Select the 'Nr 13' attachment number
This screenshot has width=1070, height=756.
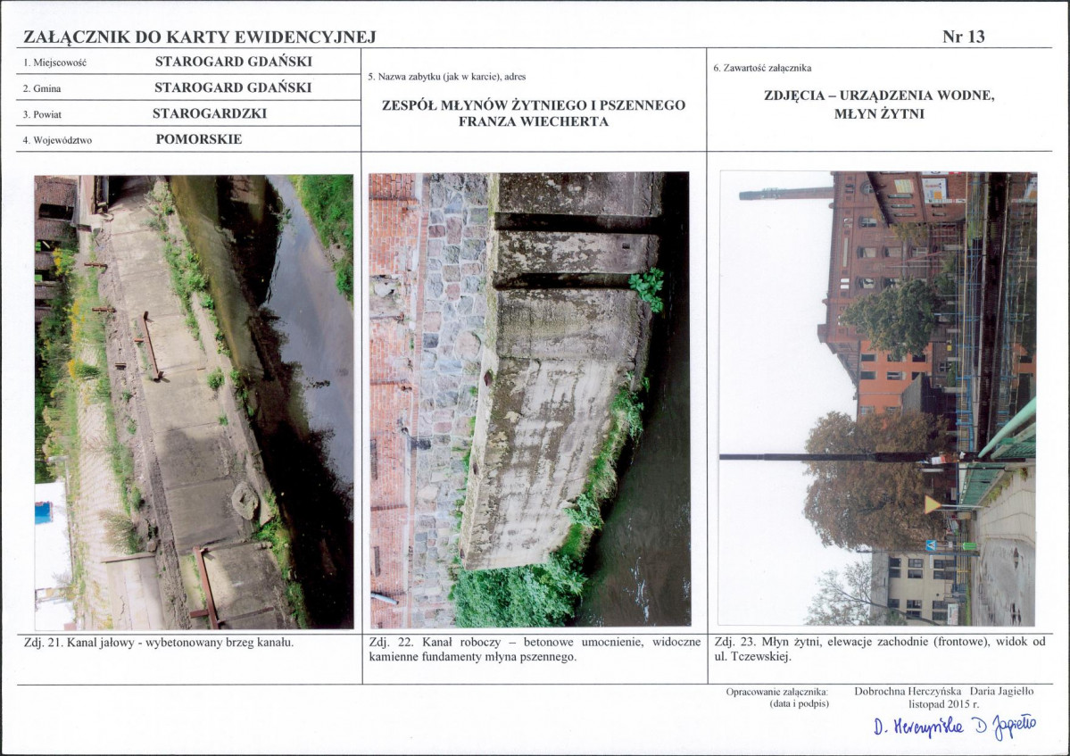coord(963,37)
